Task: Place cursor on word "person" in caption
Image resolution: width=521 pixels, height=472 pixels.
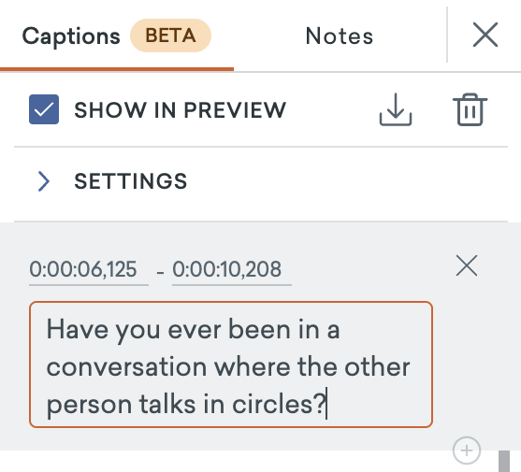Action: [89, 406]
